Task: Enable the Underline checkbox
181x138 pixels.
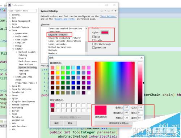Action: pyautogui.click(x=93, y=48)
